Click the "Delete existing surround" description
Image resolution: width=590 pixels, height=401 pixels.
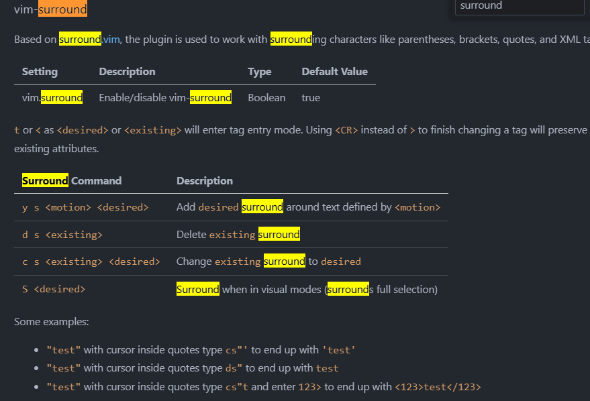click(238, 235)
